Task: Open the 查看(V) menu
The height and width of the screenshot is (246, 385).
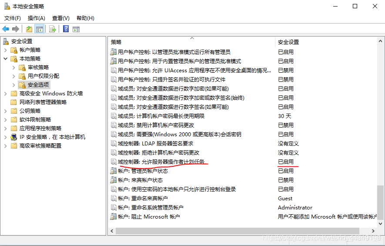Action: (x=60, y=18)
